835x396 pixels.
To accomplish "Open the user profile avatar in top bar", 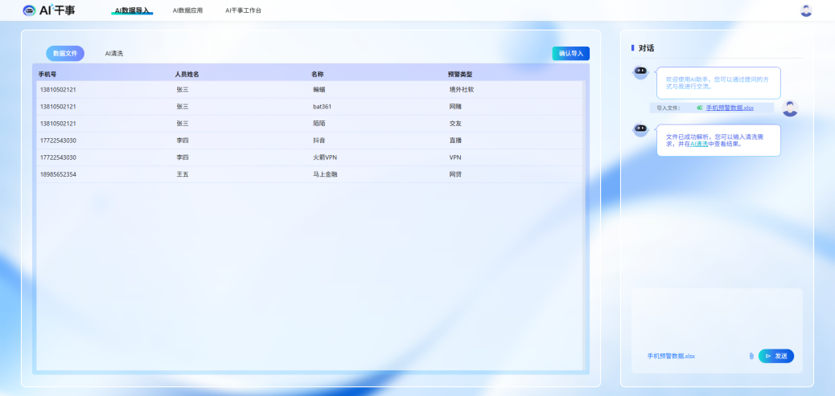I will pos(806,10).
